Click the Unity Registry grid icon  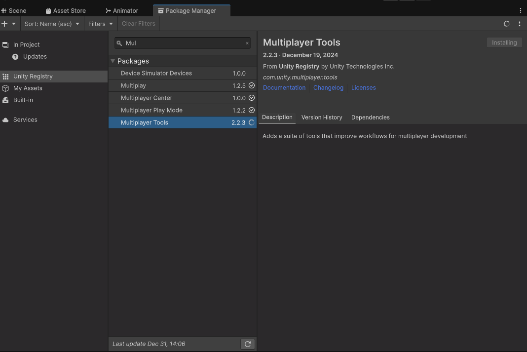5,77
